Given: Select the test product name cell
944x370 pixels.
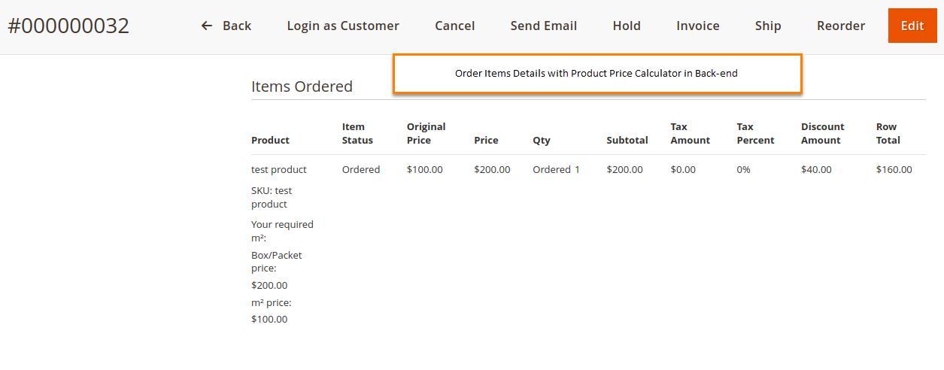Looking at the screenshot, I should 279,169.
